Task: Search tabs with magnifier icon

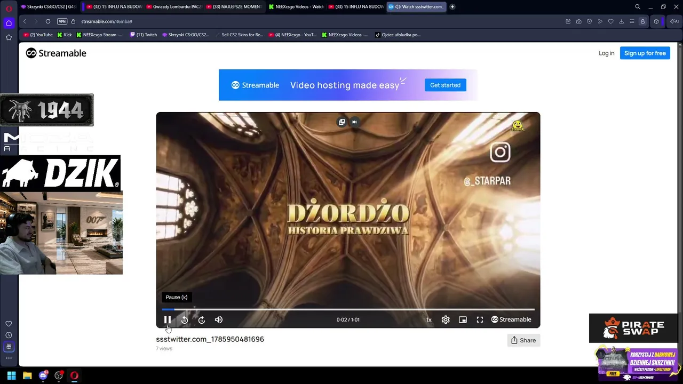Action: (x=638, y=7)
